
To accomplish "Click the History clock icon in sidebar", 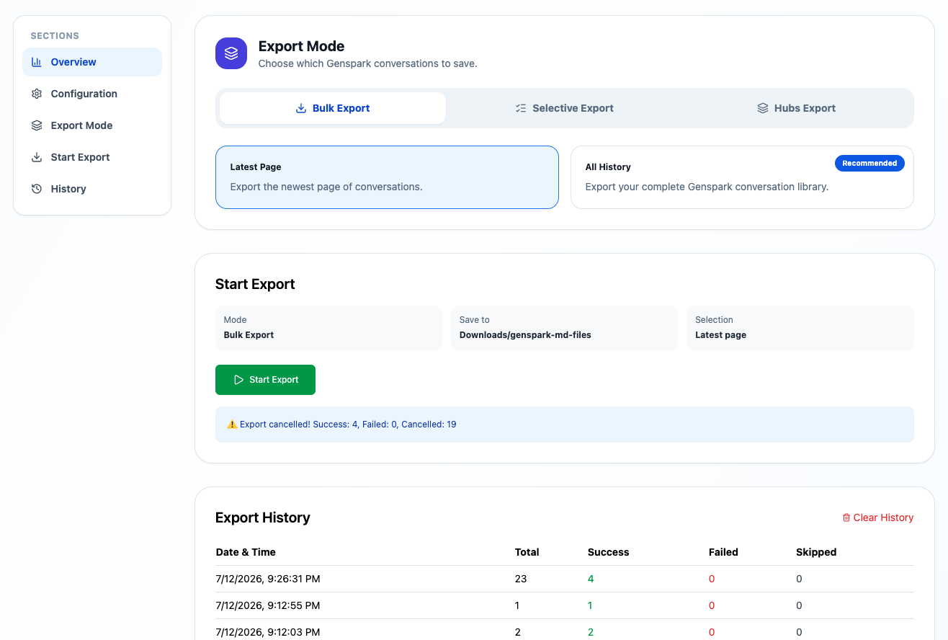I will click(37, 189).
